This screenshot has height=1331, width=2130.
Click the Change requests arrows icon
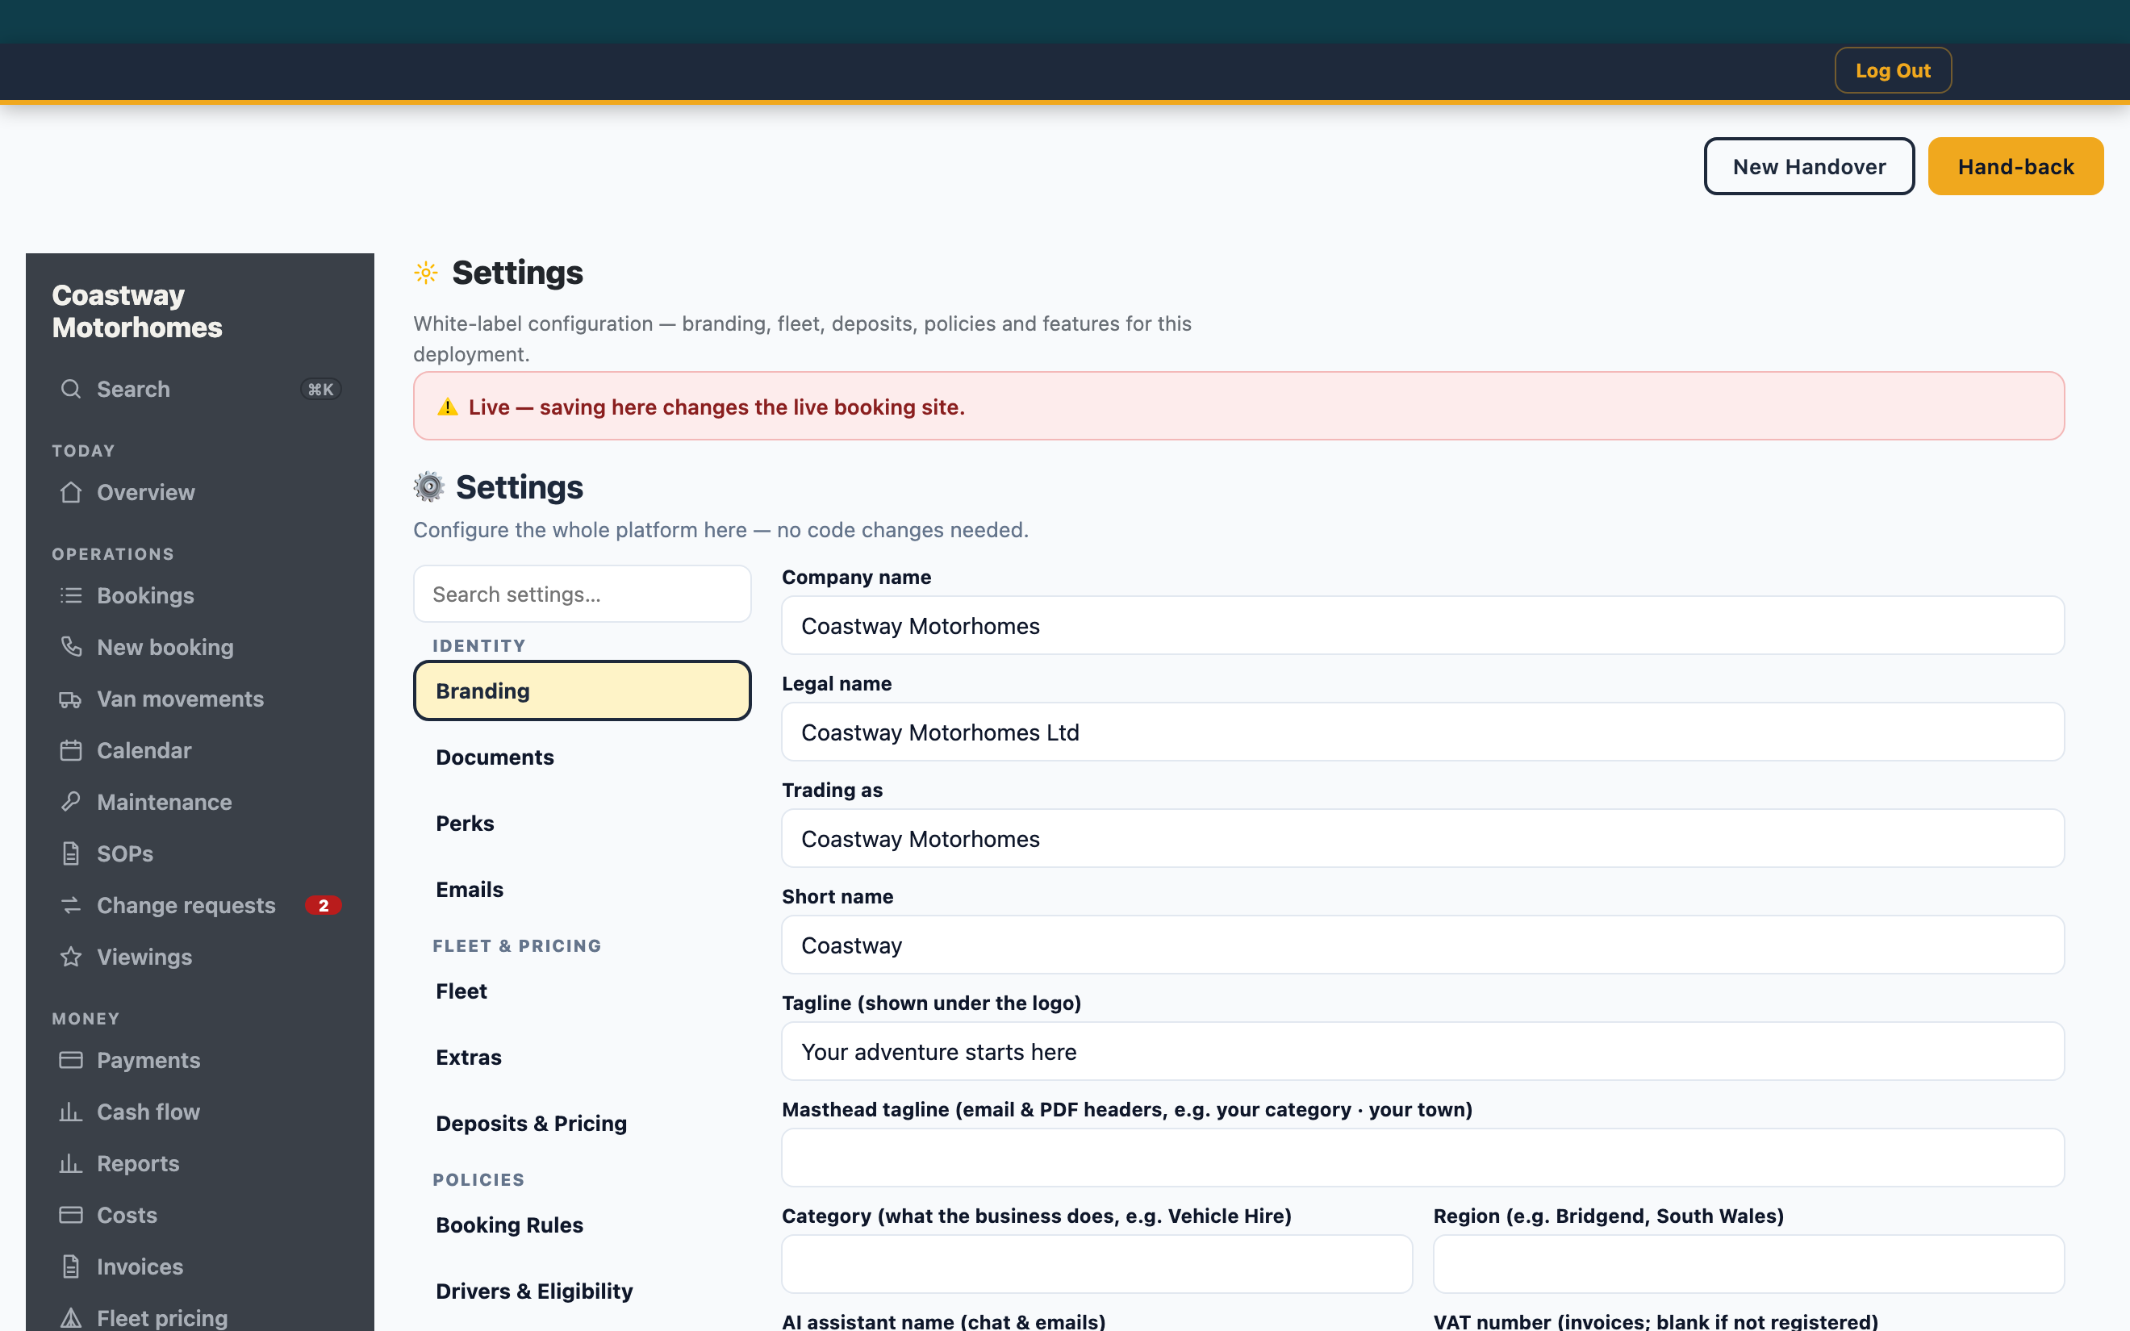coord(71,905)
